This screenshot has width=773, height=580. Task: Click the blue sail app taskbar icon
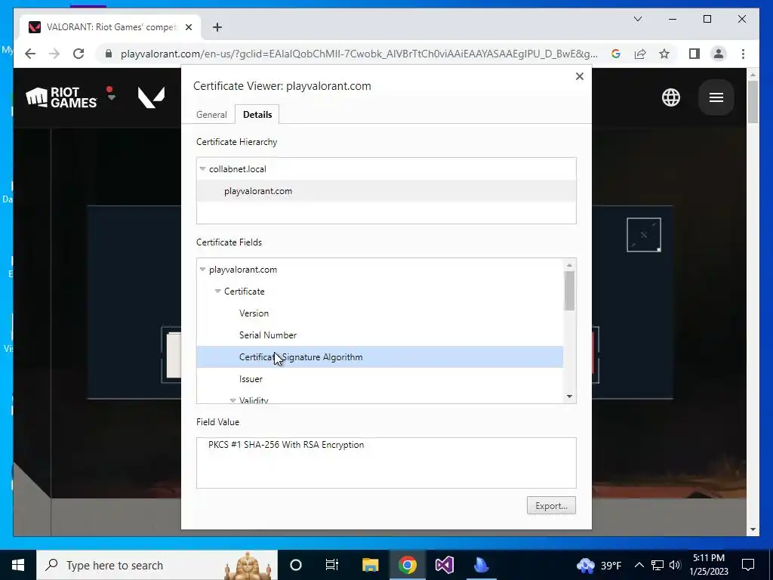(481, 565)
